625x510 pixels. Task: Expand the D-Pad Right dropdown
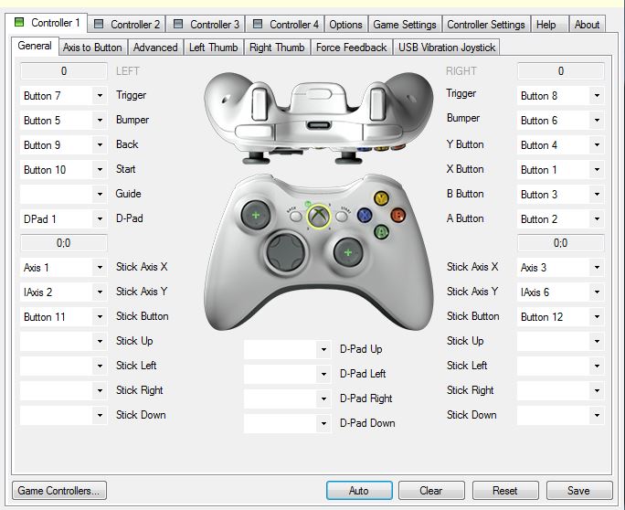pyautogui.click(x=288, y=399)
